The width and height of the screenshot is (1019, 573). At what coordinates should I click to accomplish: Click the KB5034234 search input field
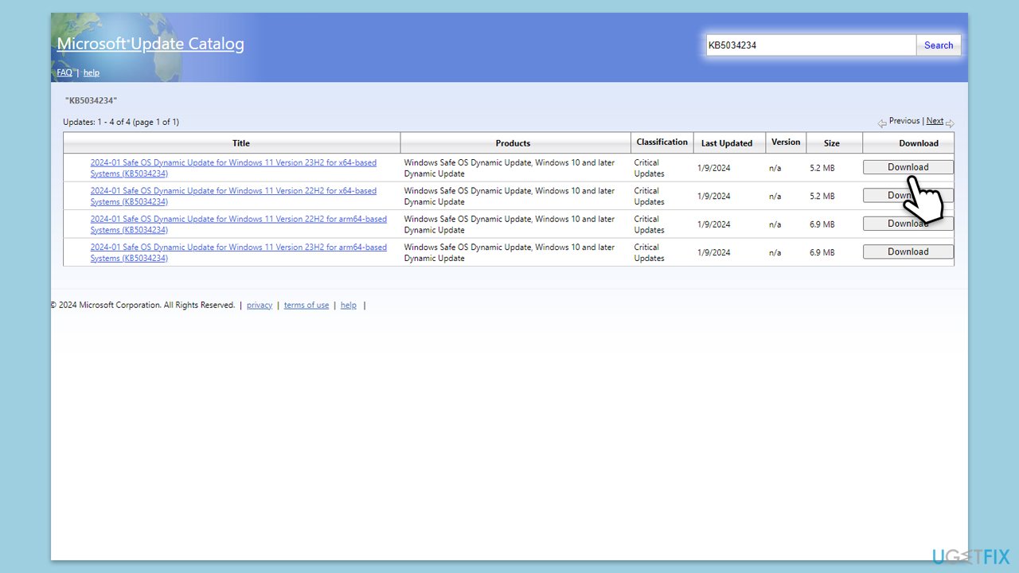point(810,45)
